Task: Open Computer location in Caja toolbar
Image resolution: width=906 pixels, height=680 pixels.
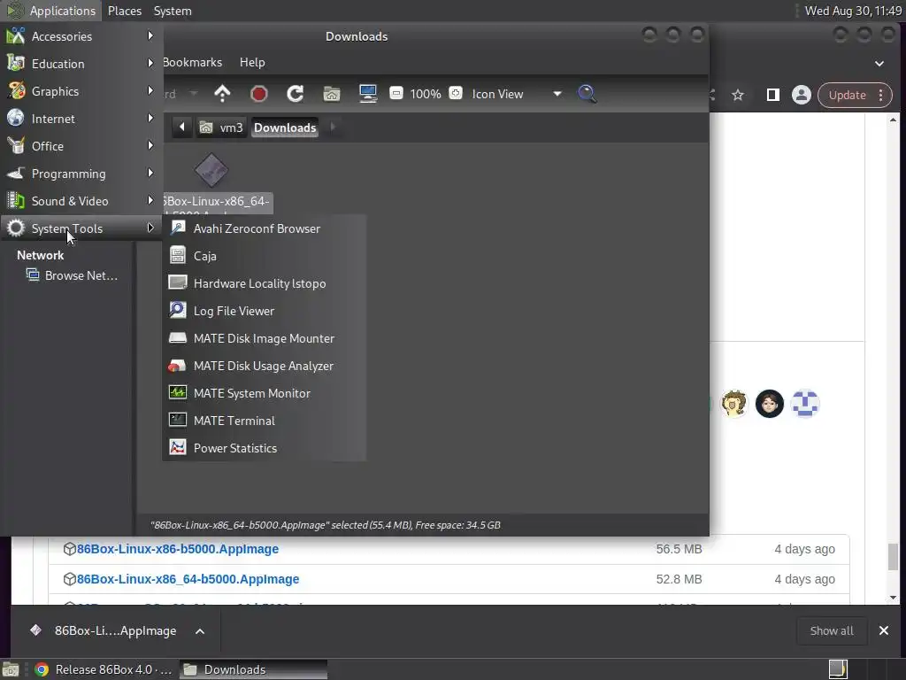Action: [368, 94]
